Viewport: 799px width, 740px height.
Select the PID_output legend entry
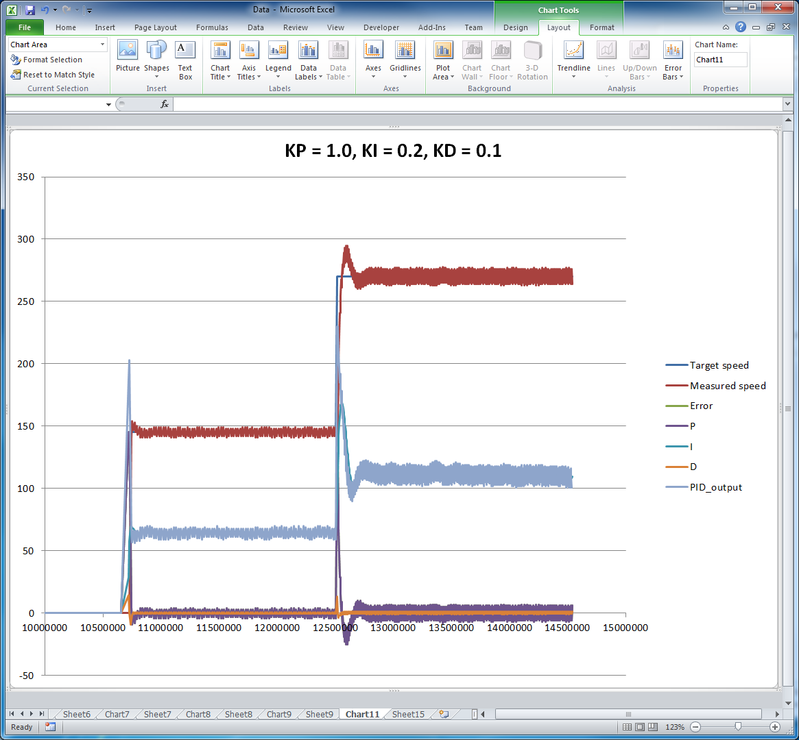(x=704, y=487)
